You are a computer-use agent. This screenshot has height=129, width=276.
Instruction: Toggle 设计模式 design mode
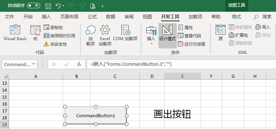click(x=167, y=36)
